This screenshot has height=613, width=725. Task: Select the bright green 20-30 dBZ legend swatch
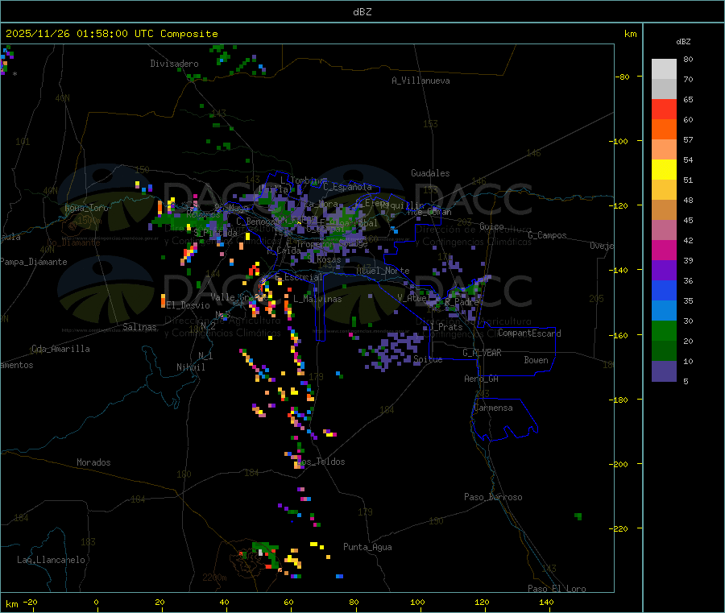(664, 330)
